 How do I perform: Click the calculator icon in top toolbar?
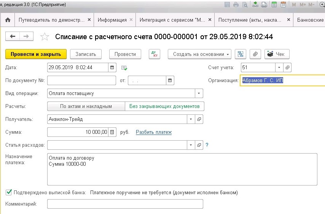[x=274, y=5]
